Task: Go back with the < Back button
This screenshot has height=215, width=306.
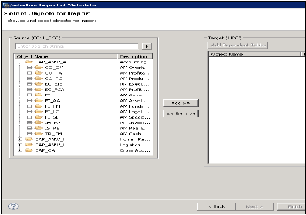Action: (x=216, y=207)
